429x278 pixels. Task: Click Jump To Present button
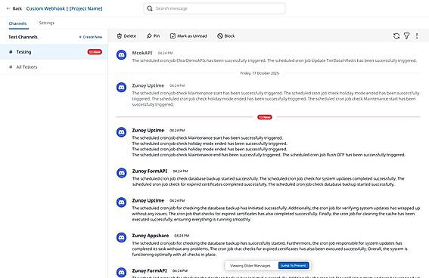(x=294, y=265)
